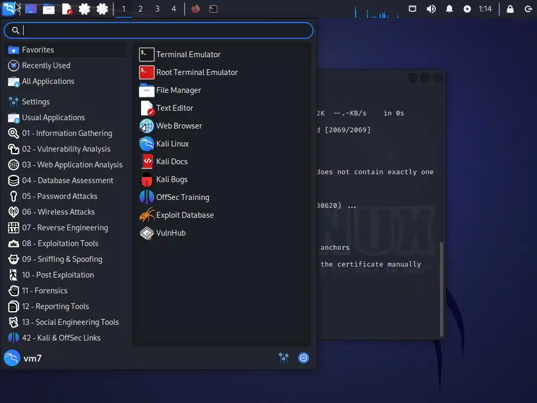Click second gear icon in panel
The width and height of the screenshot is (537, 403).
(x=102, y=9)
